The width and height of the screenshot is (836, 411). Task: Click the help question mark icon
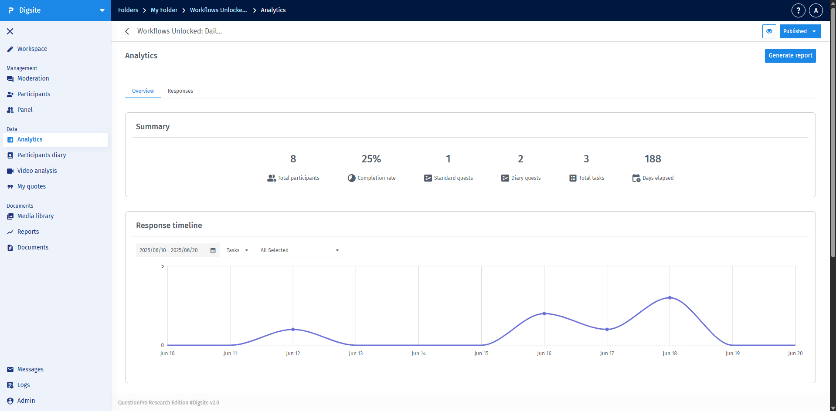(798, 10)
